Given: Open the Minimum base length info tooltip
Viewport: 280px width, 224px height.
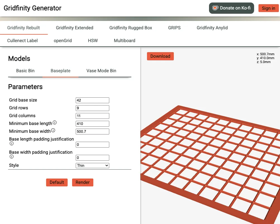Looking at the screenshot, I should 55,122.
